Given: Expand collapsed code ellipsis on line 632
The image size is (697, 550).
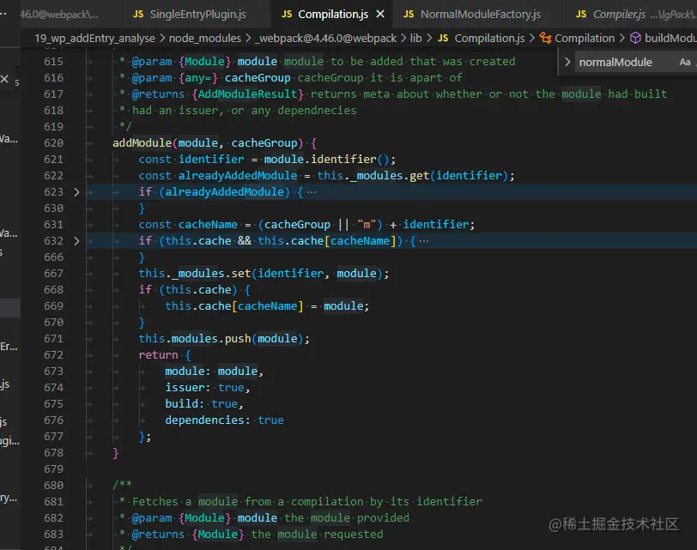Looking at the screenshot, I should [x=424, y=241].
